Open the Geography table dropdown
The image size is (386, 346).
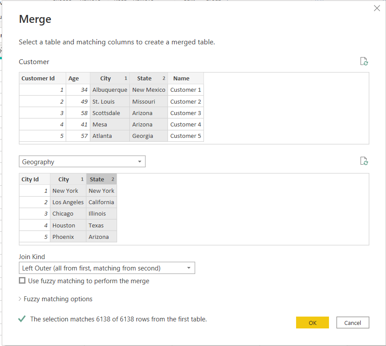(82, 162)
